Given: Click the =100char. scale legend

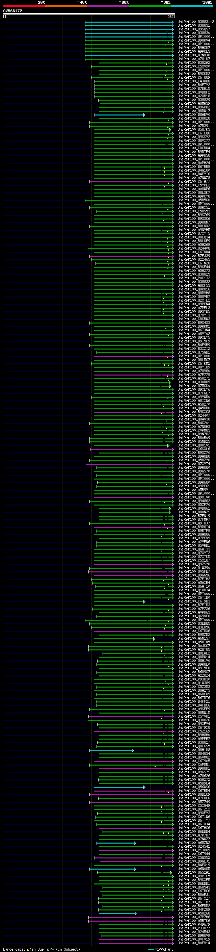Looking at the screenshot, I should 161,949.
